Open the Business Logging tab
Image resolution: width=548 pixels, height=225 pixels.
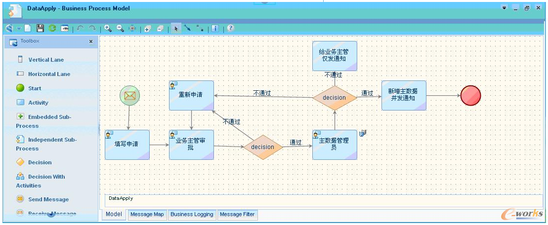tap(192, 215)
